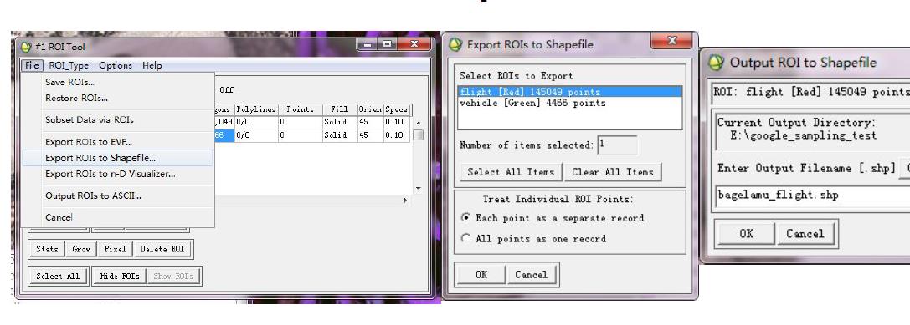The width and height of the screenshot is (910, 325).
Task: Close the ROI Tool window
Action: tap(414, 44)
